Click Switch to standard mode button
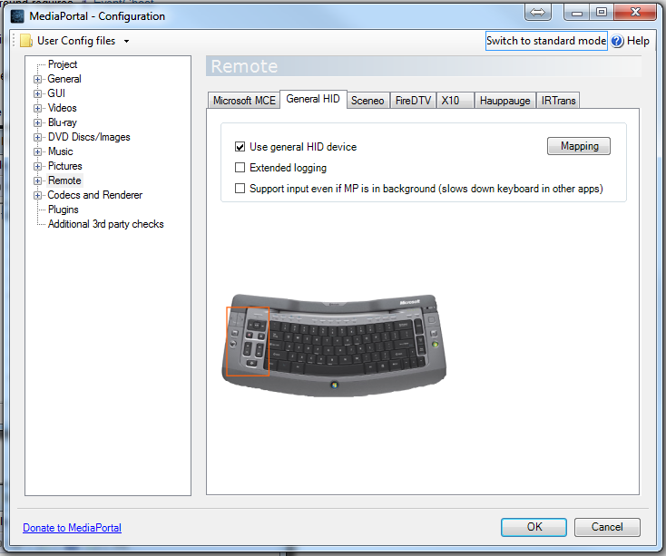 pyautogui.click(x=546, y=41)
